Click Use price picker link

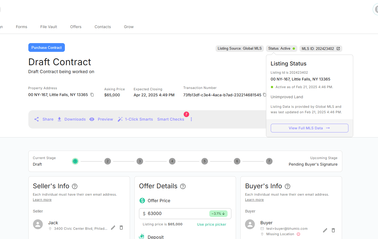click(x=211, y=224)
